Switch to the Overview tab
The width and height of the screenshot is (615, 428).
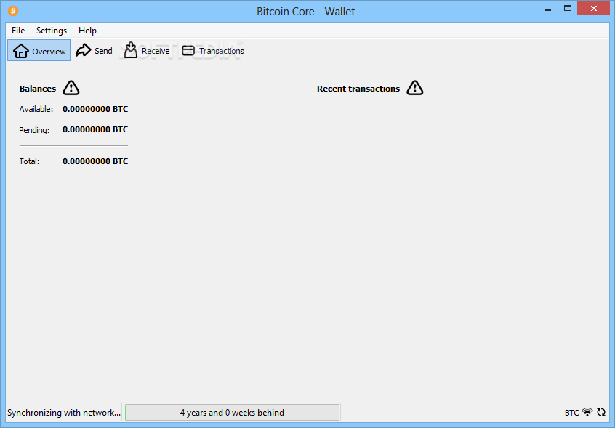[39, 50]
